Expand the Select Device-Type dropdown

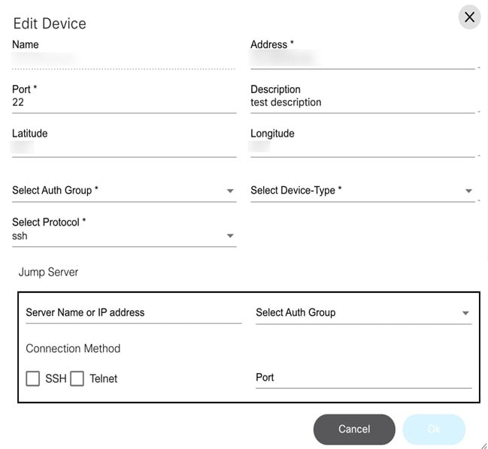click(361, 191)
